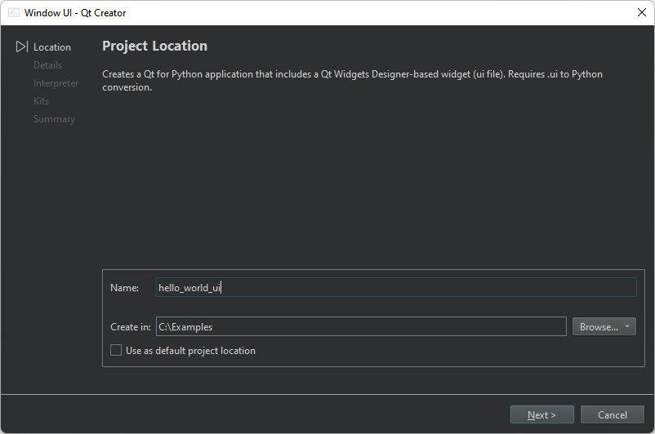Screen dimensions: 655x434
Task: Enable Use as default project location checkbox
Action: pyautogui.click(x=116, y=351)
